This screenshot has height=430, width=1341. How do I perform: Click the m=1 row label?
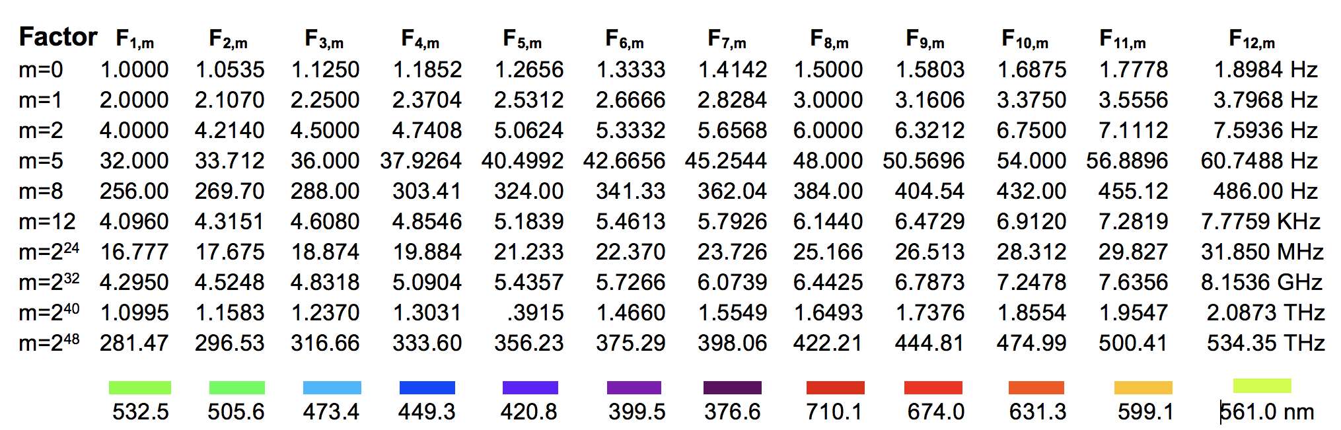41,100
